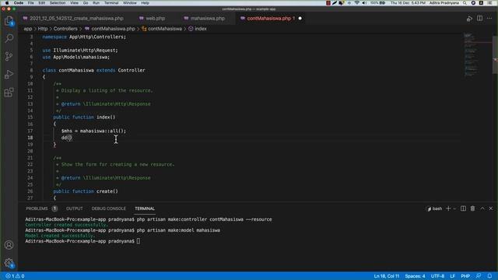
Task: Open macOS Control Center icon
Action: (489, 3)
